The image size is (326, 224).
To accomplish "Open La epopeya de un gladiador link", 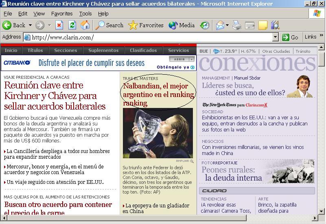I will [156, 209].
